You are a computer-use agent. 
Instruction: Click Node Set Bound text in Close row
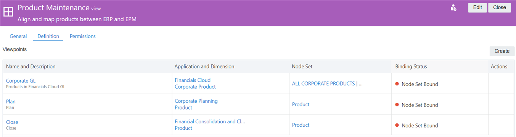pyautogui.click(x=420, y=126)
